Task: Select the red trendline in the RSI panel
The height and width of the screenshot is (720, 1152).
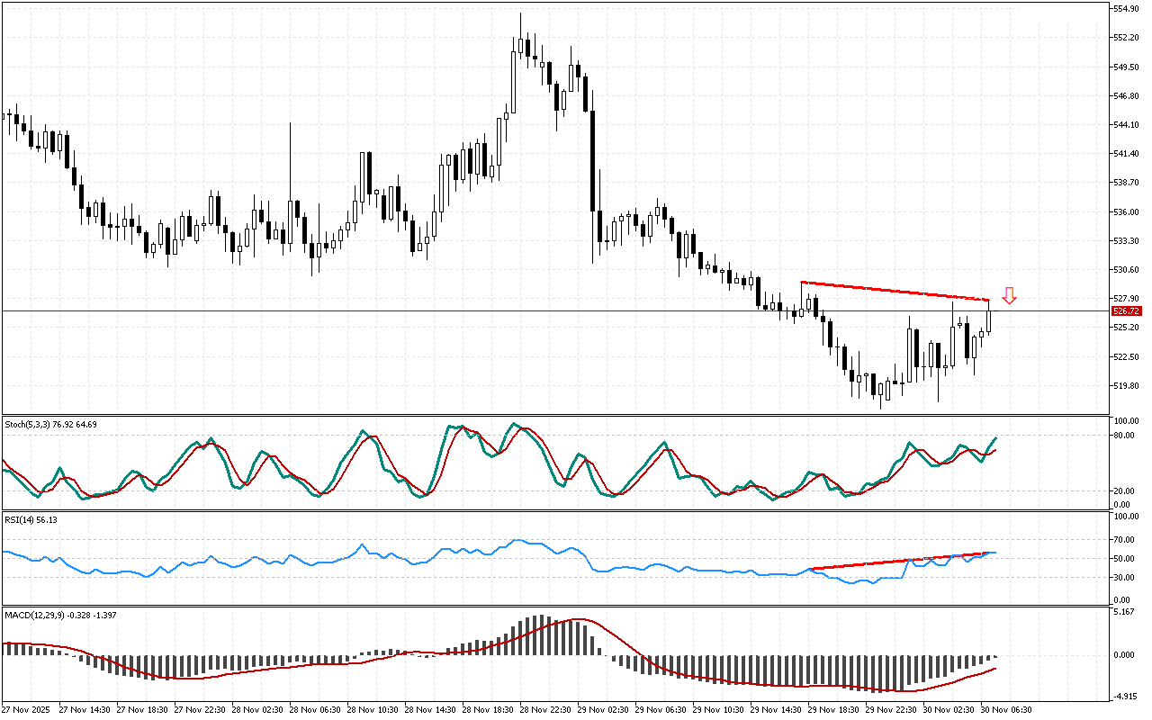Action: [x=900, y=561]
